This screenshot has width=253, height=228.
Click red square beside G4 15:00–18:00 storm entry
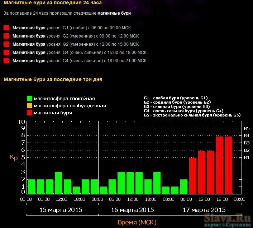[x=6, y=52]
